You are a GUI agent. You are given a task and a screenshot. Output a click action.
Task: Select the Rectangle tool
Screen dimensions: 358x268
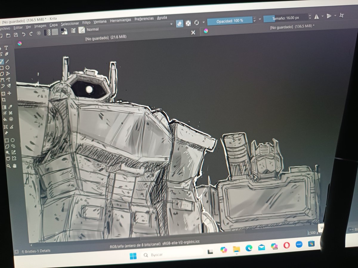click(x=1, y=68)
